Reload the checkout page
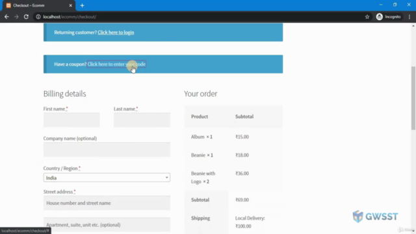The height and width of the screenshot is (234, 416). pyautogui.click(x=26, y=17)
